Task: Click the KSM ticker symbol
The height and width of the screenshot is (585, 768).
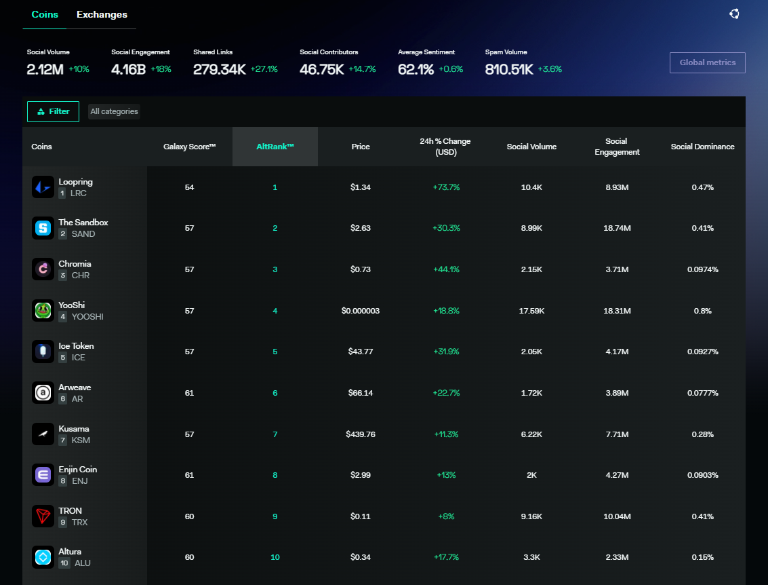Action: [x=81, y=440]
